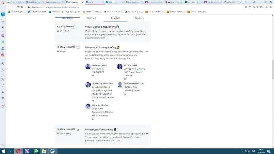Open the sidebar star bookmarks icon
The height and width of the screenshot is (154, 274).
point(3,21)
